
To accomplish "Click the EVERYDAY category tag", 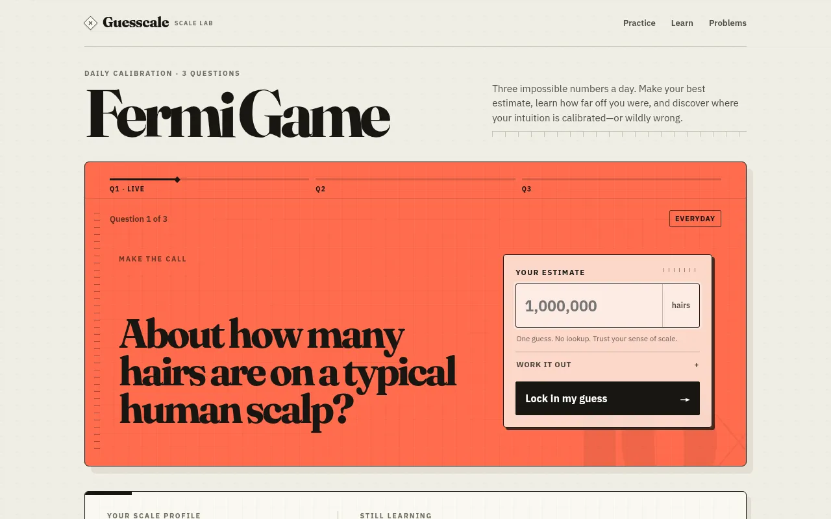I will tap(695, 219).
